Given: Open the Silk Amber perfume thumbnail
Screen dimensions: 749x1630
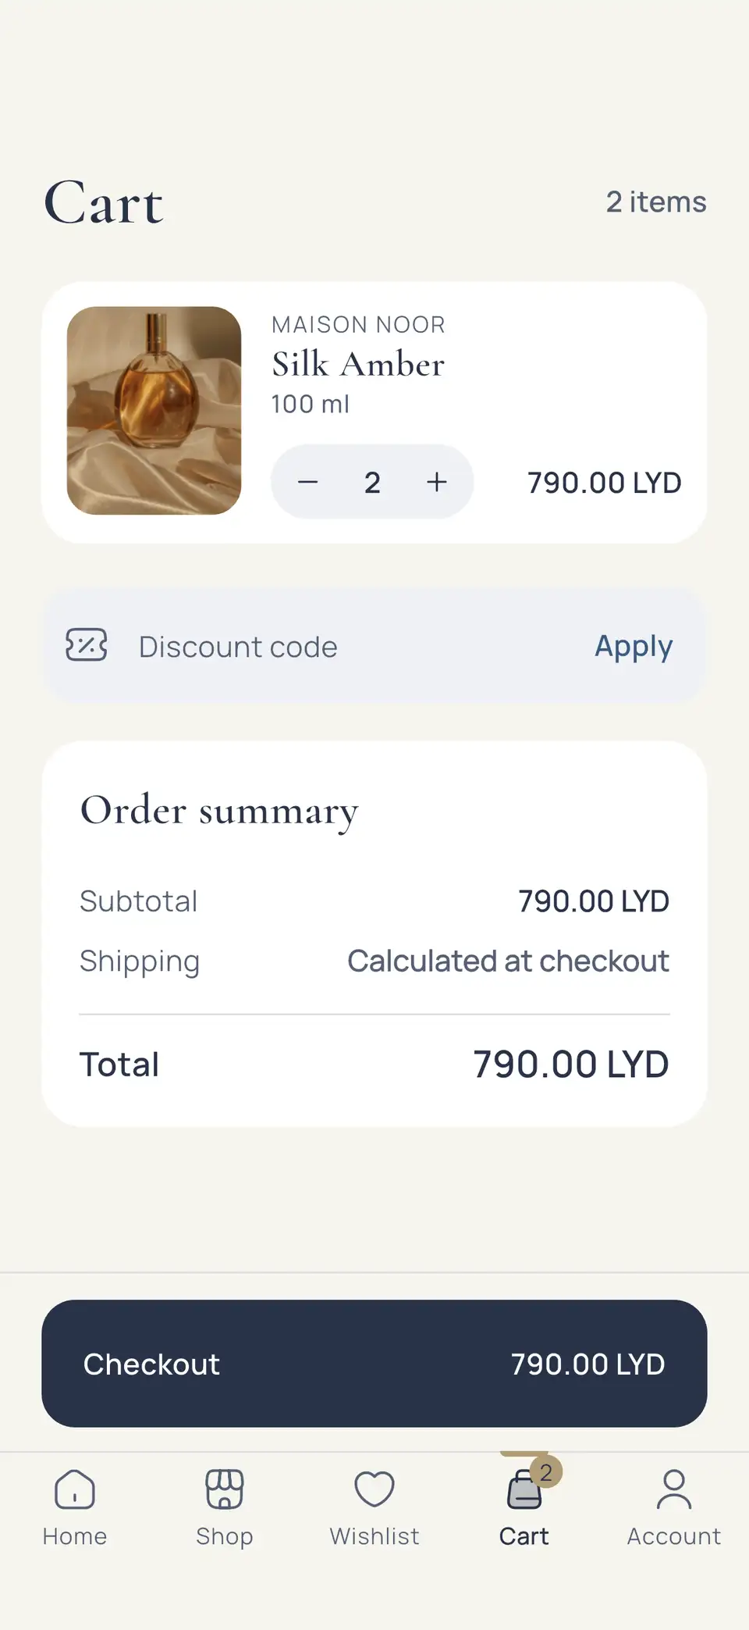Looking at the screenshot, I should pyautogui.click(x=154, y=411).
